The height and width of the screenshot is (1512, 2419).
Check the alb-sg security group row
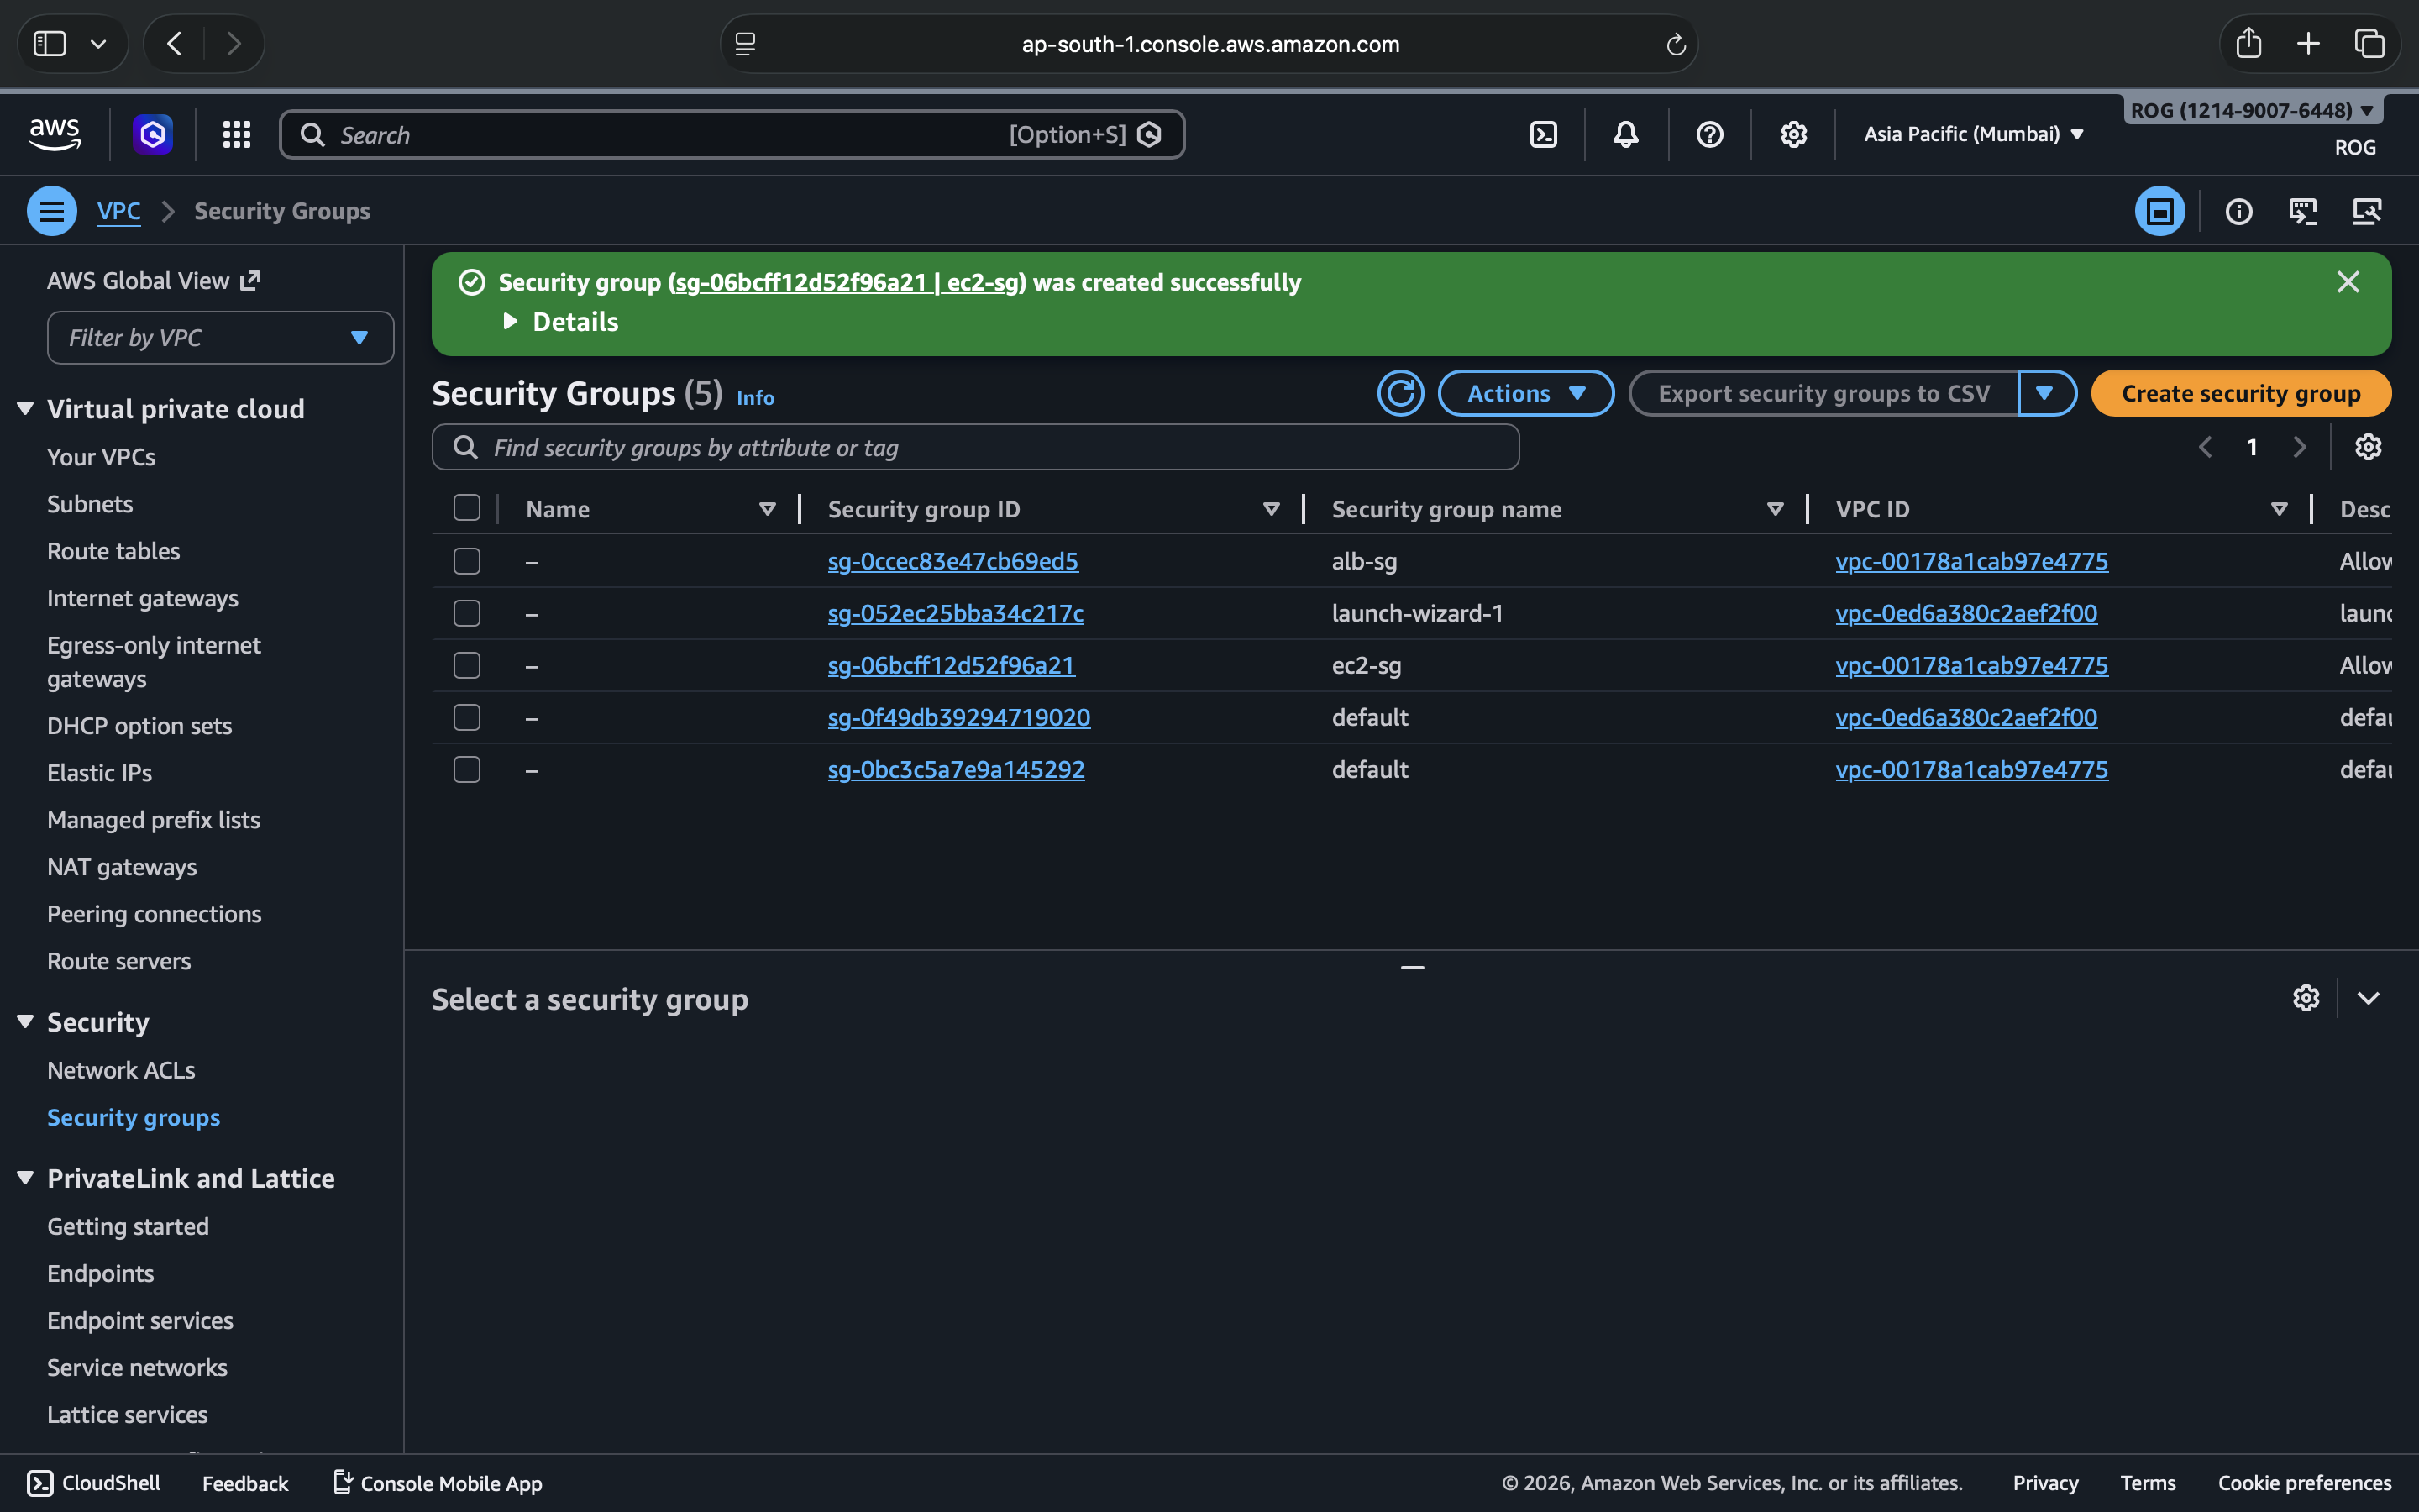467,561
